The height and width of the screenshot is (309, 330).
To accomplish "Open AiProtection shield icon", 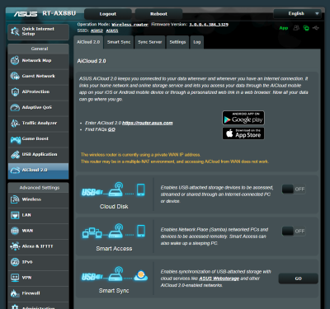I will 15,91.
